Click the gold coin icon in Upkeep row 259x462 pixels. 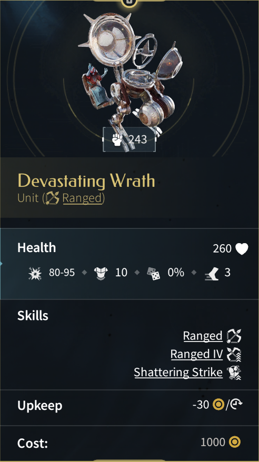(218, 405)
